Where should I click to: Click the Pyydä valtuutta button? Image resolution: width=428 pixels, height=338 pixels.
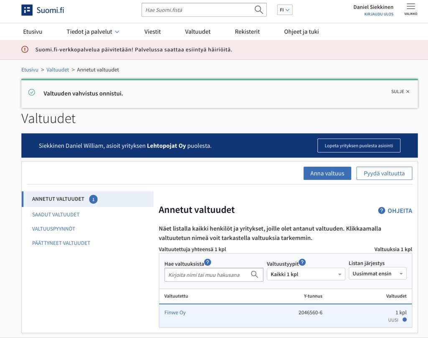pos(384,173)
